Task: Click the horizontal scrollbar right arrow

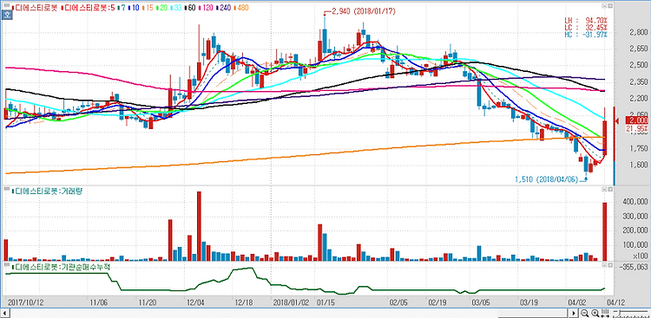Action: 574,314
